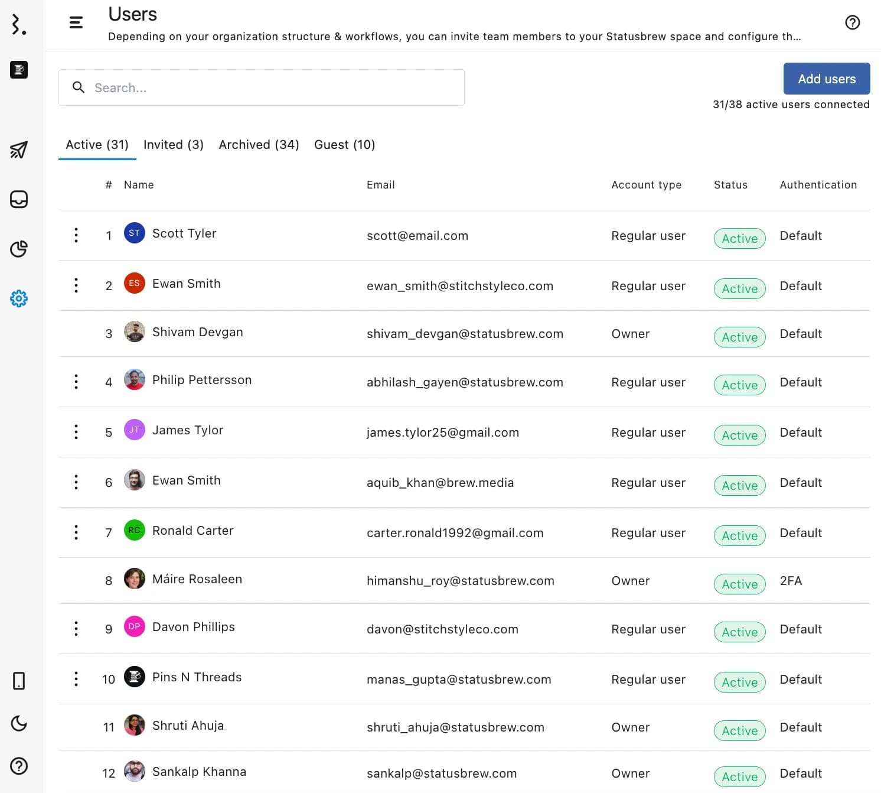Open the Archived users tab

click(x=259, y=145)
